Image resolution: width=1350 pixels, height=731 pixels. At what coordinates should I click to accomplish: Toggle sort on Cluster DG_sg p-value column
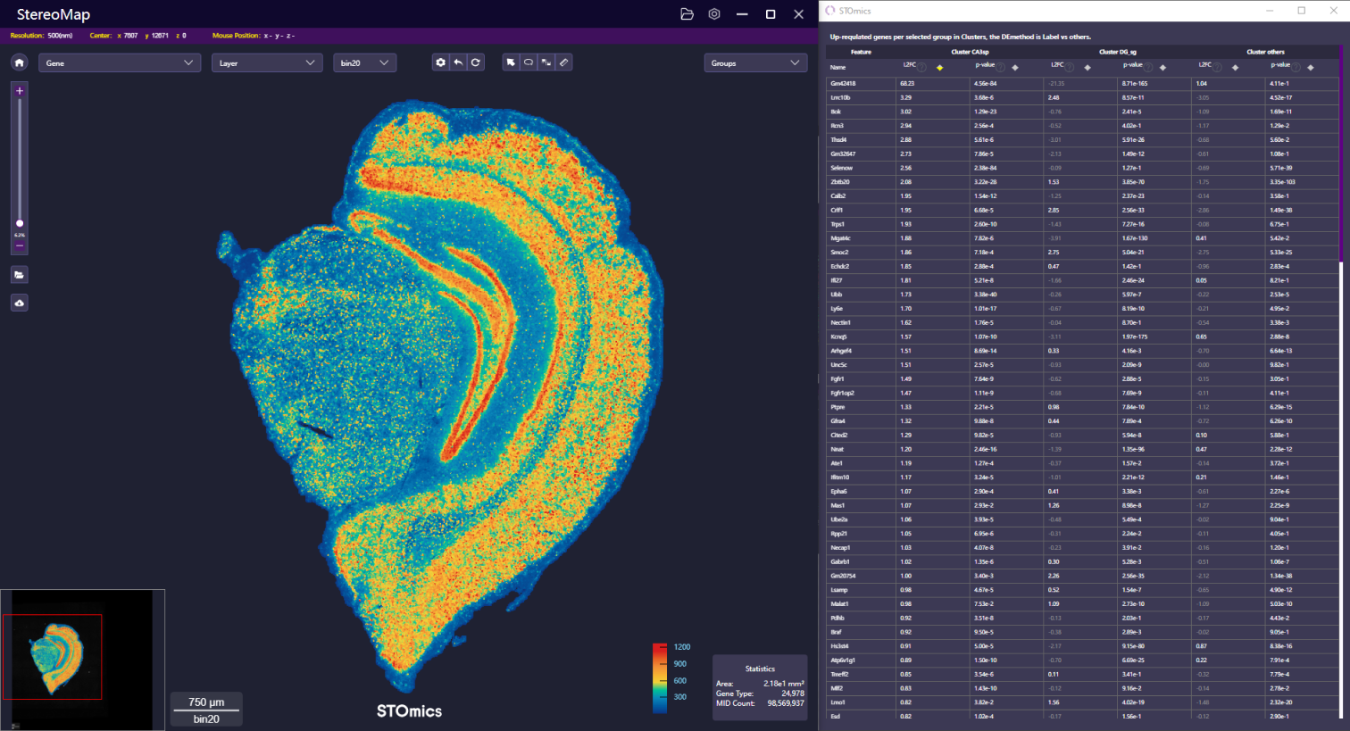(x=1162, y=68)
